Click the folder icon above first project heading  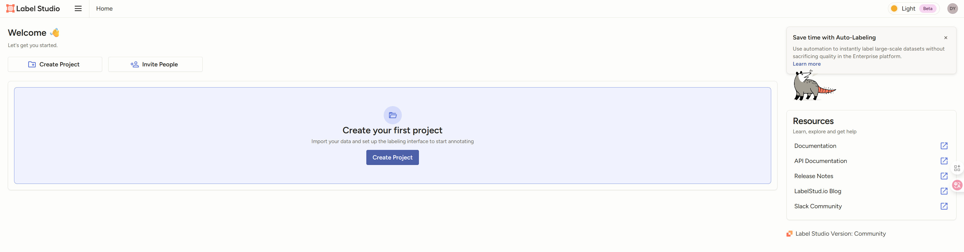[x=392, y=115]
